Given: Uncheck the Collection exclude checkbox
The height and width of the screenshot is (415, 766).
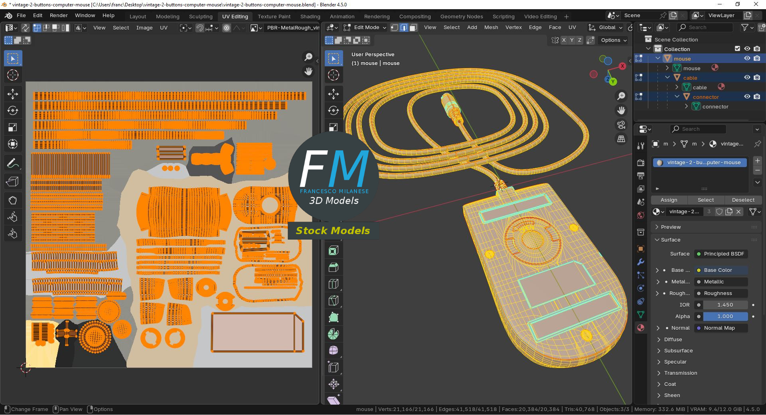Looking at the screenshot, I should coord(737,49).
